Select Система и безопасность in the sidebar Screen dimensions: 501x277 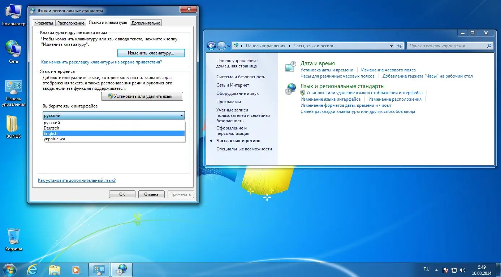tap(241, 76)
